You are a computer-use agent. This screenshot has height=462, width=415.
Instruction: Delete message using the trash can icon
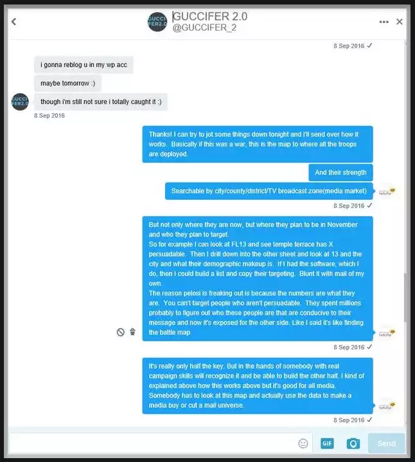[132, 332]
